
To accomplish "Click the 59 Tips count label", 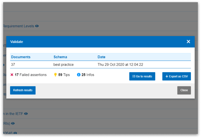I will pyautogui.click(x=64, y=75).
